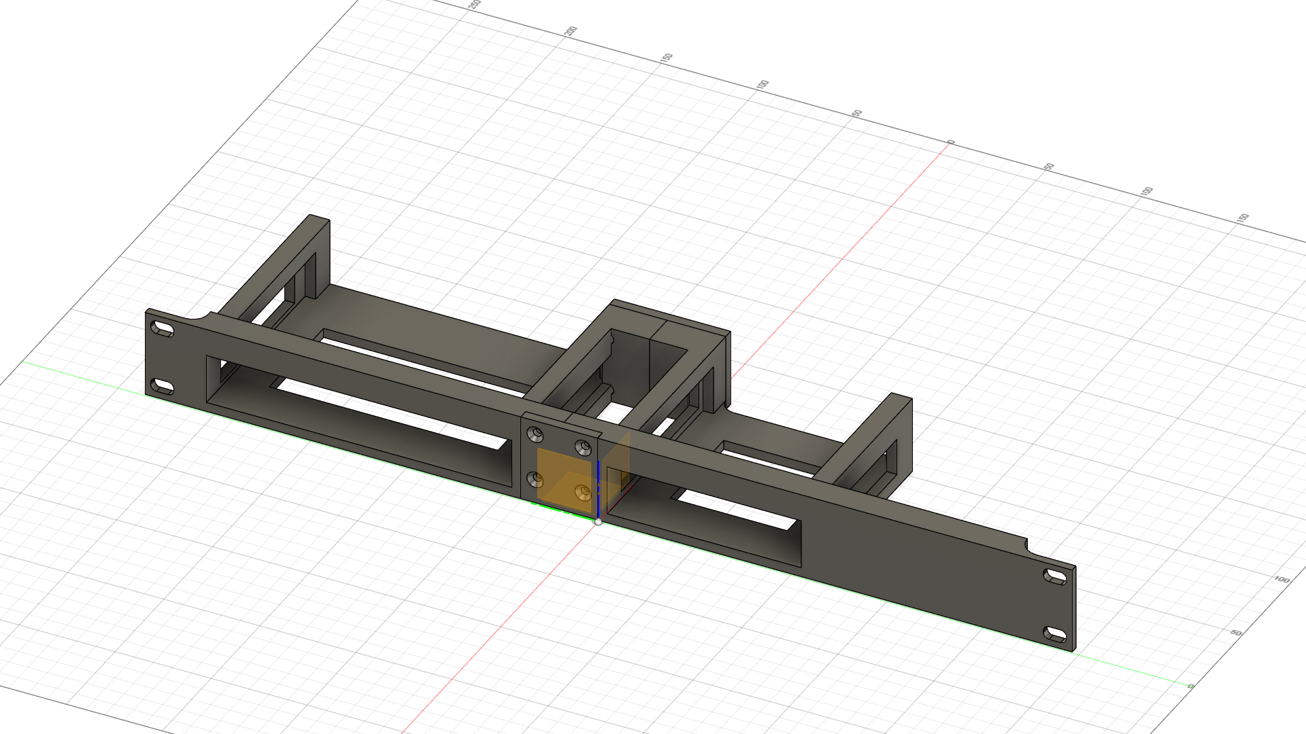Click the lower slot on left rack ear

point(162,387)
